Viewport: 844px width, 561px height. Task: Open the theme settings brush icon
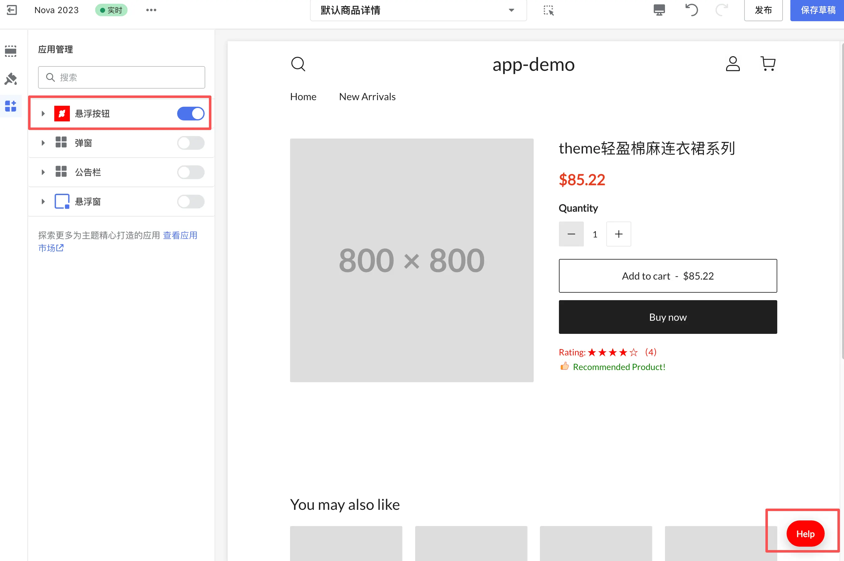pos(11,79)
